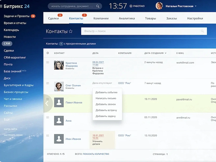This screenshot has width=216, height=162.
Task: Open the Олег Осинин contact link
Action: coord(73,85)
